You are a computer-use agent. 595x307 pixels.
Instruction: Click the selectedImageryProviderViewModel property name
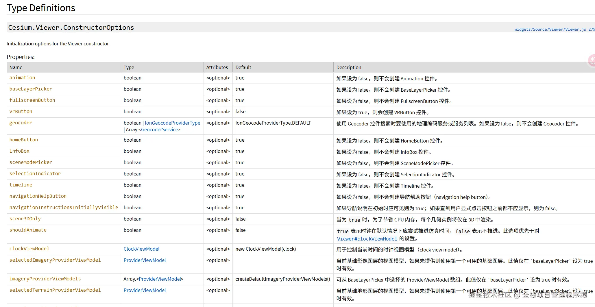coord(55,260)
